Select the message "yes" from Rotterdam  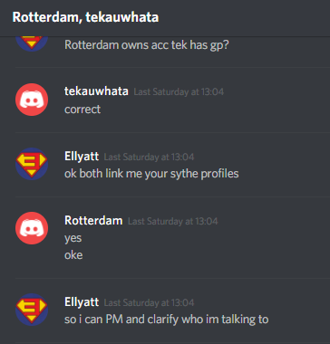point(73,238)
